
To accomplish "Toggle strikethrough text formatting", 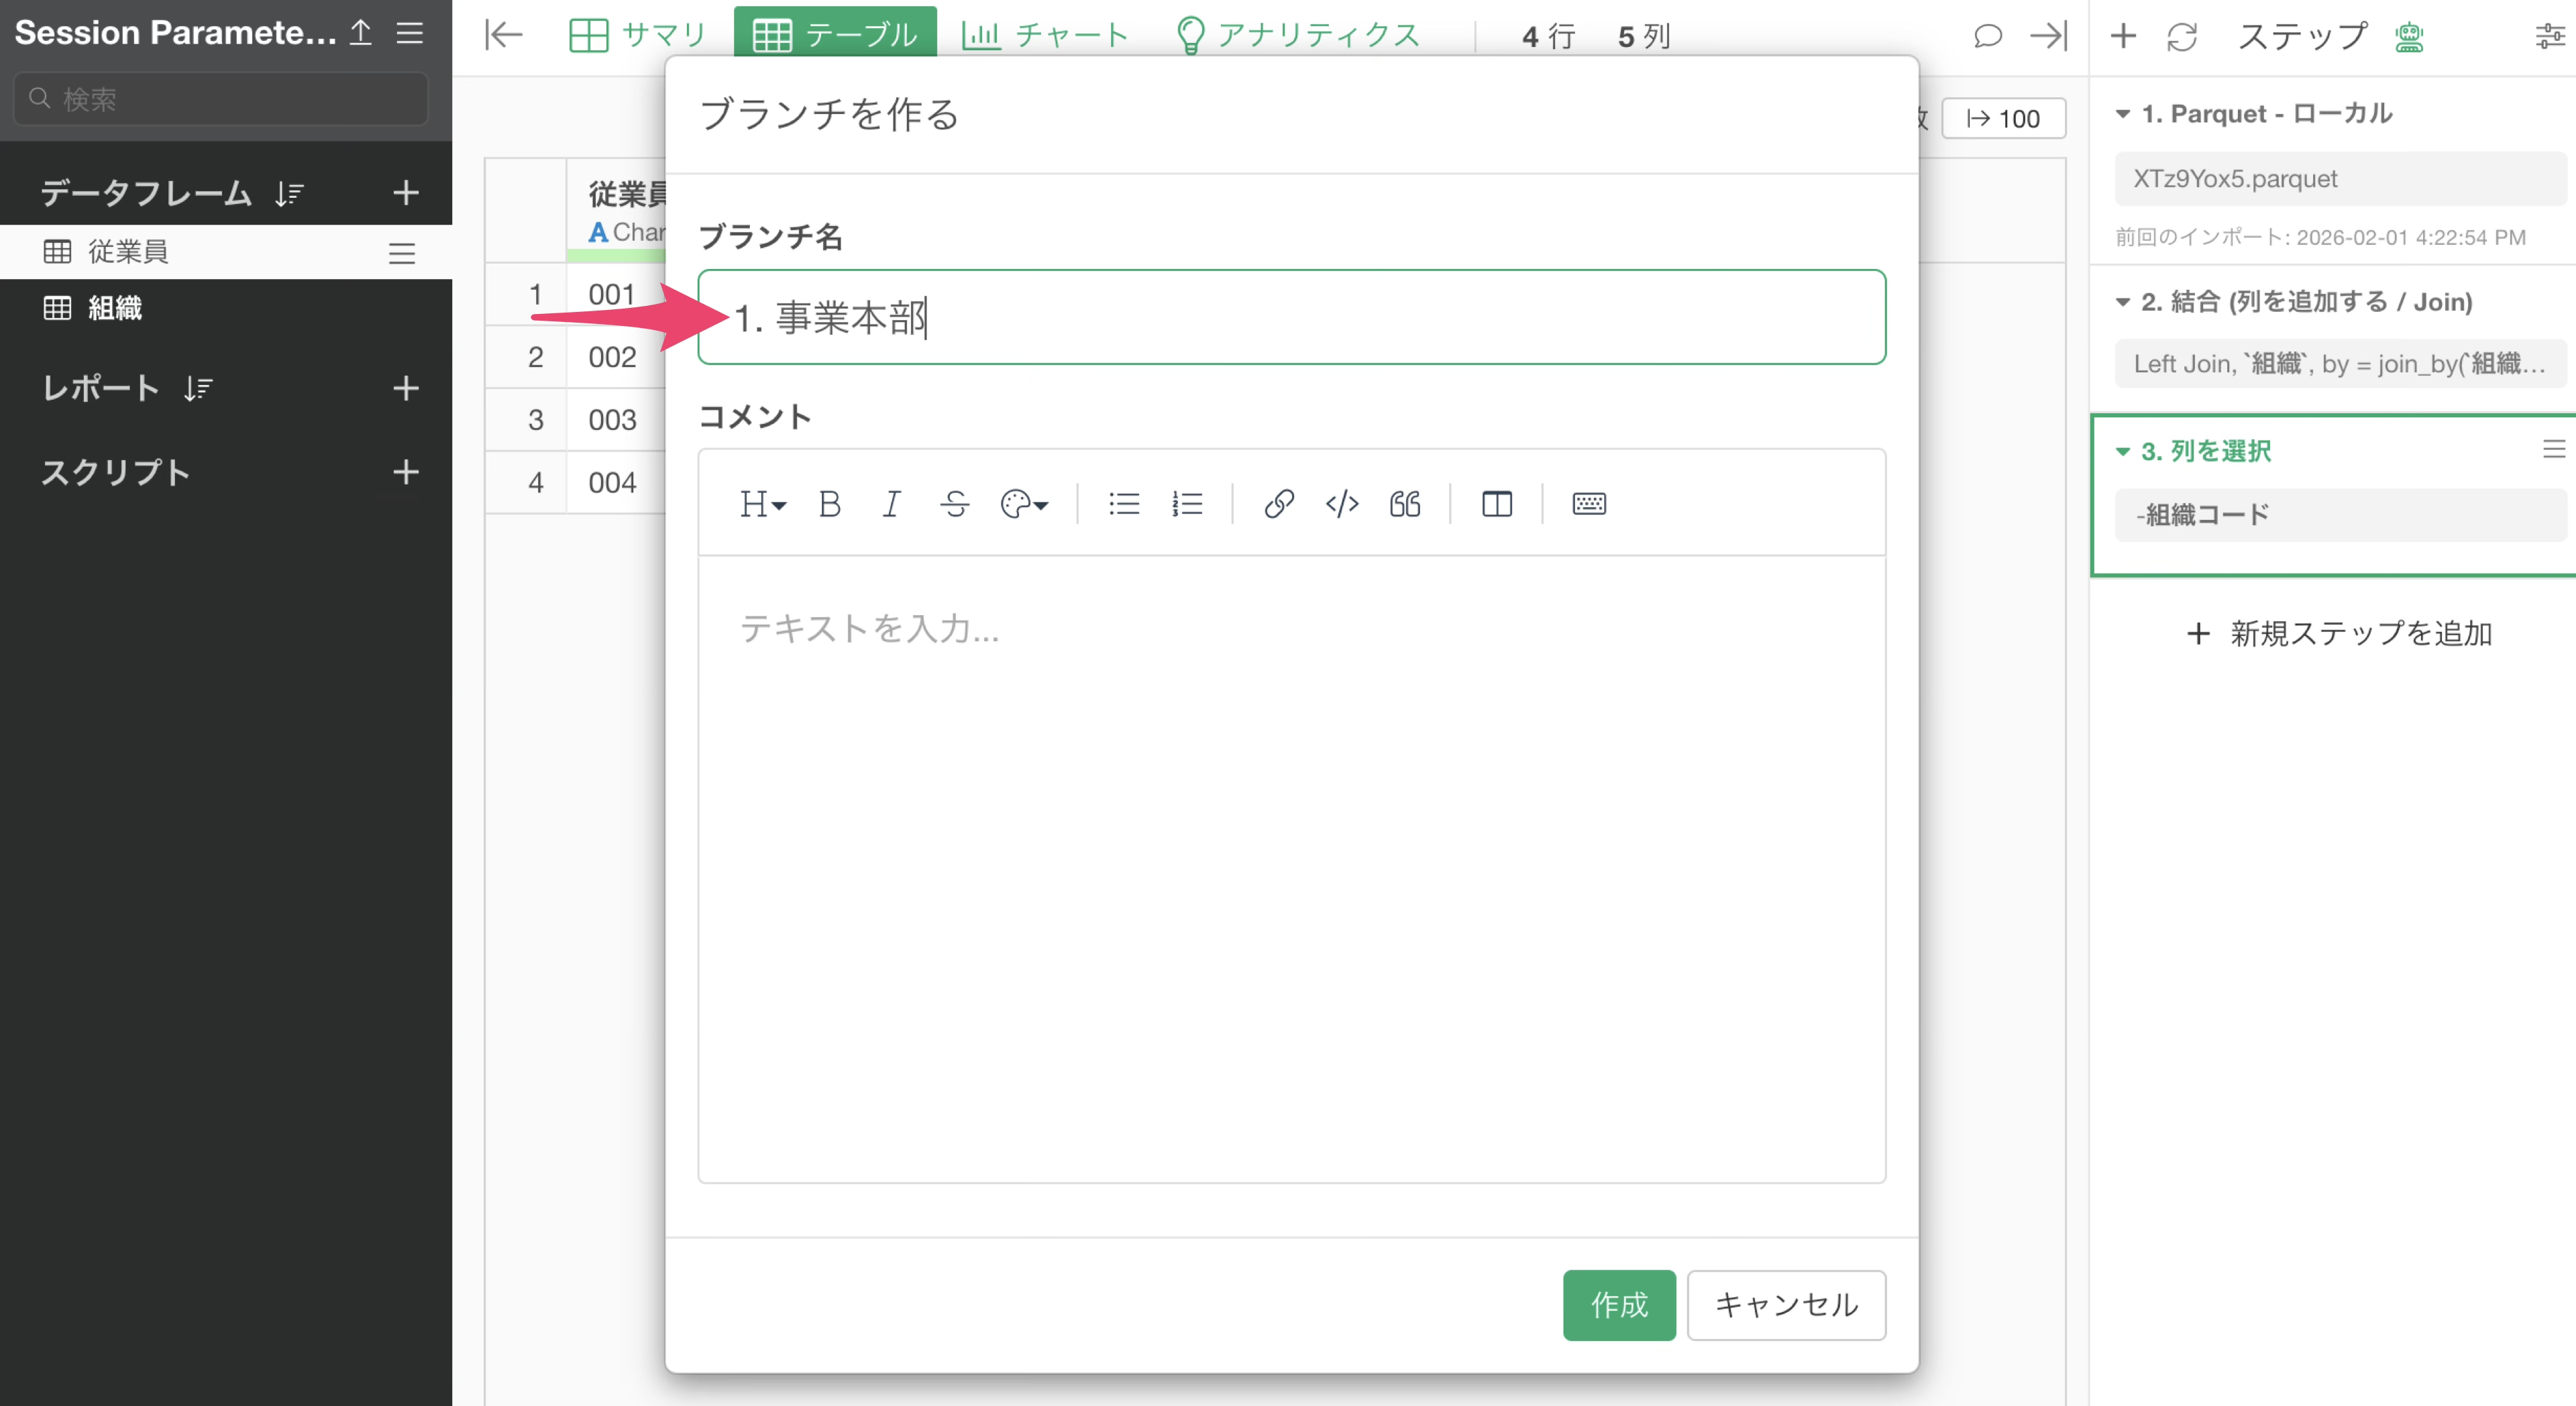I will [954, 504].
